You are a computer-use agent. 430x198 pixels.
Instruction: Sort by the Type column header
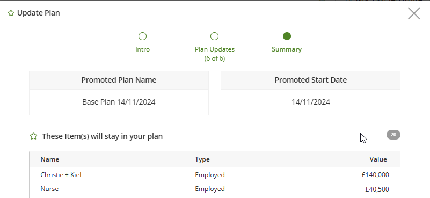coord(202,159)
